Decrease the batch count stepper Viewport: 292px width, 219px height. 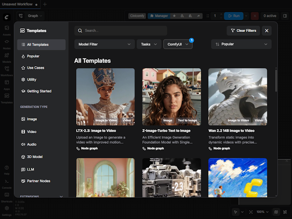pyautogui.click(x=221, y=17)
